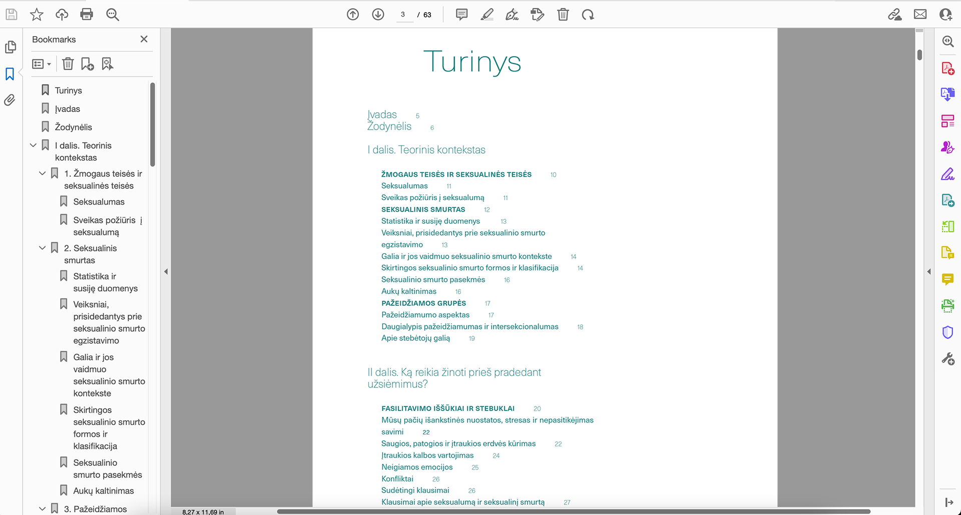The image size is (961, 515).
Task: Select Aukų kaltinimas bookmark
Action: [x=103, y=491]
